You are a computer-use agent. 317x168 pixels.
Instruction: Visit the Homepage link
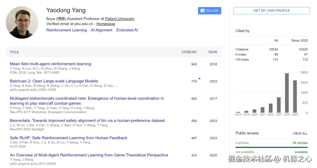point(106,24)
